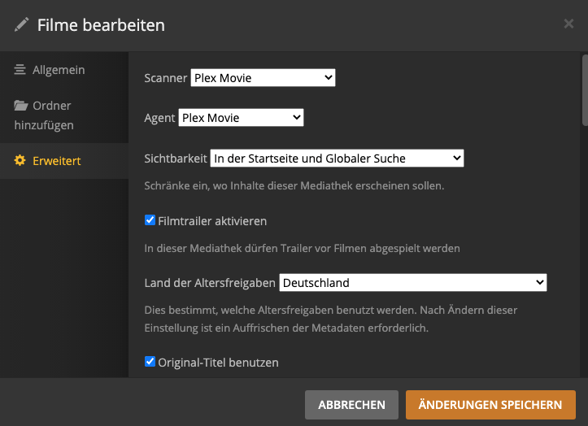Open the Agent dropdown
Image resolution: width=588 pixels, height=426 pixels.
tap(241, 118)
